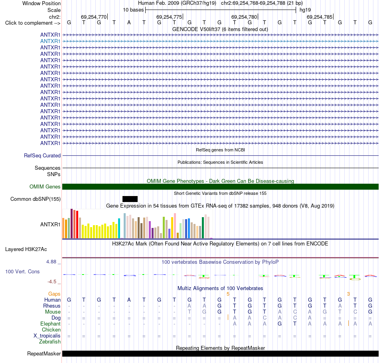Click the ANTXR1 label beside the GTEx bar chart
Viewport: 379px width, 363px height.
(x=50, y=224)
